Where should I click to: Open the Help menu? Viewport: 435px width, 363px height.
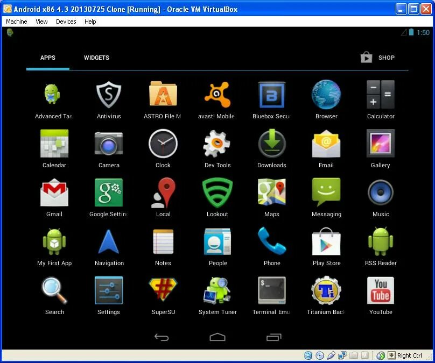point(90,22)
